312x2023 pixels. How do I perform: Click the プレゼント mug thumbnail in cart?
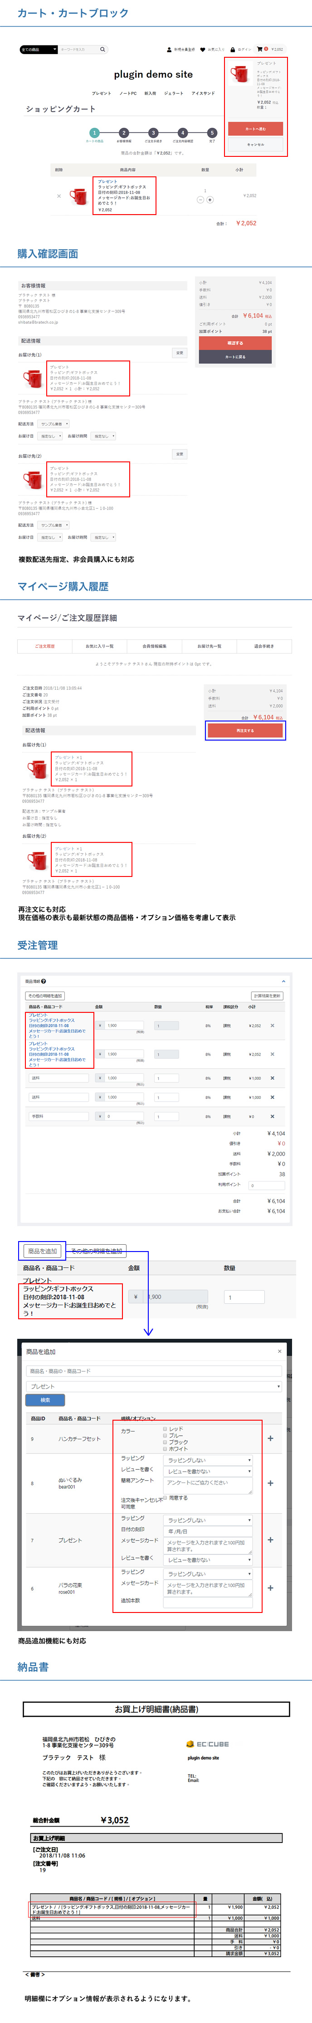pyautogui.click(x=78, y=196)
